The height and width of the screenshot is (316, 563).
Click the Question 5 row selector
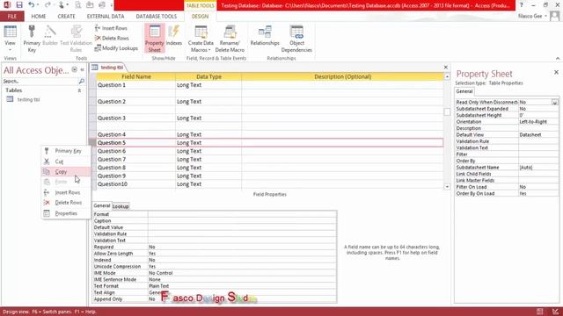pos(92,142)
